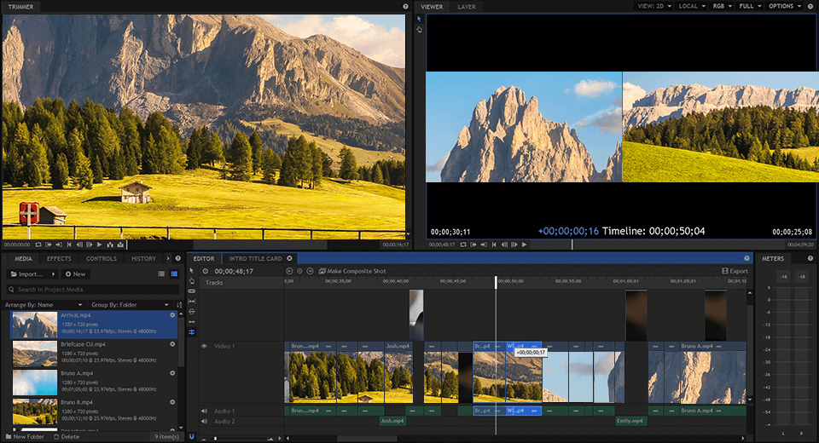This screenshot has height=443, width=819.
Task: Mute the Audio 2 track speaker icon
Action: pos(204,421)
